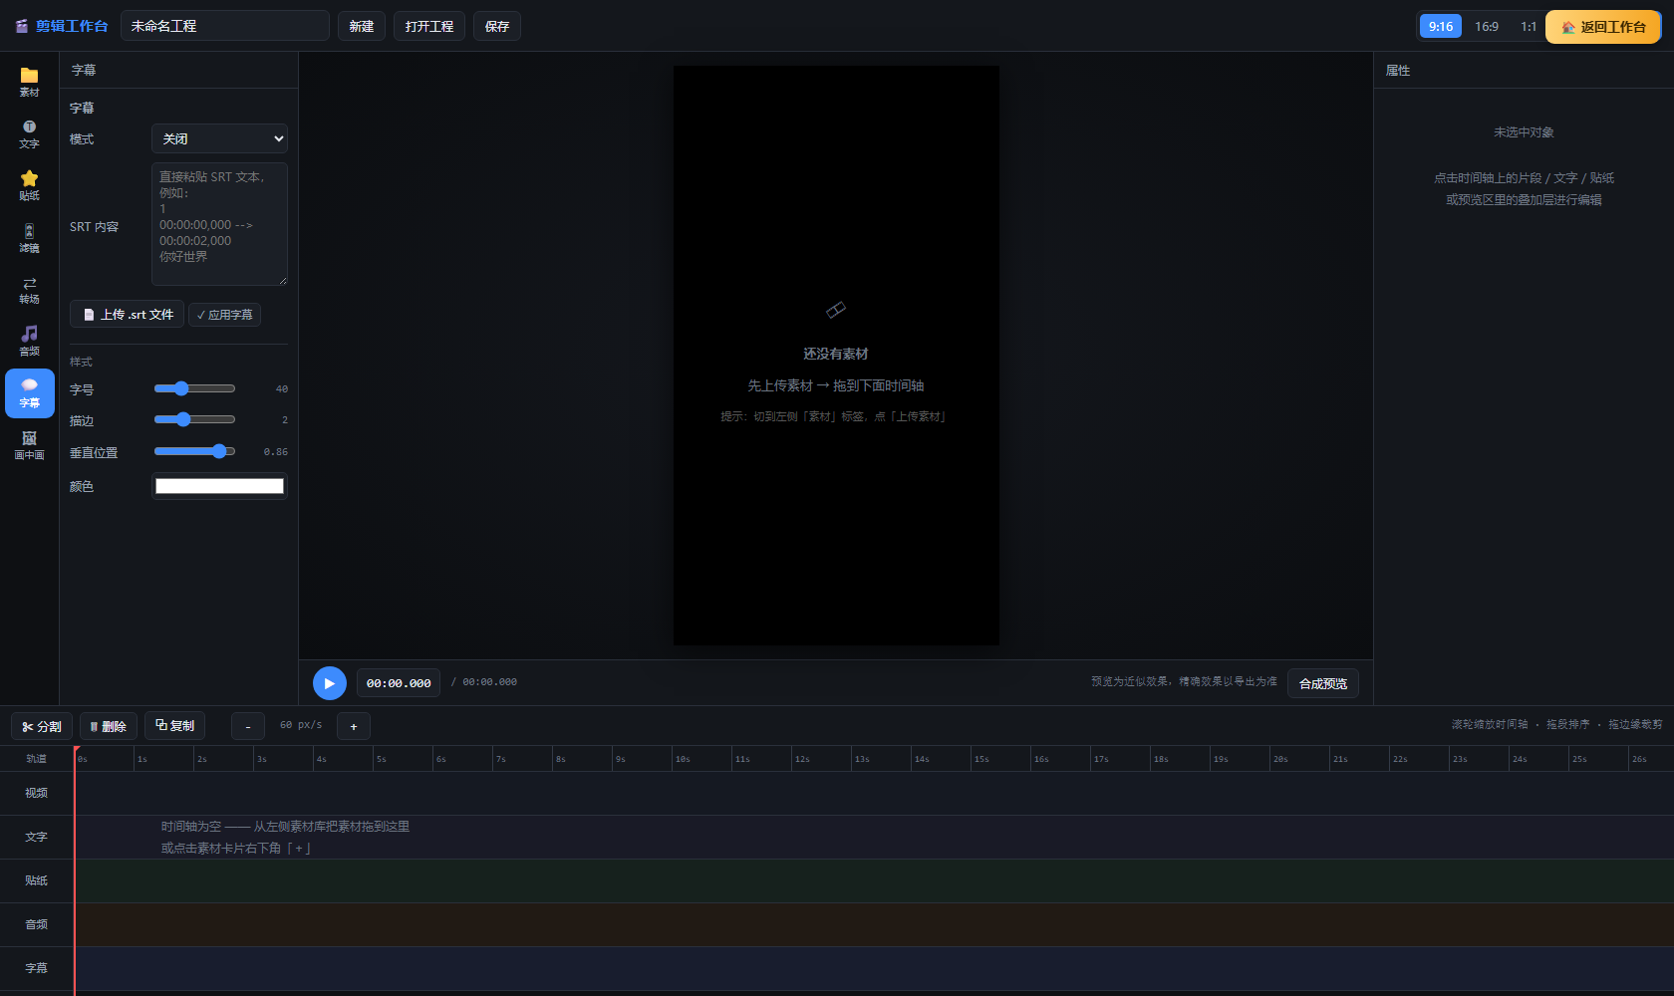The width and height of the screenshot is (1674, 996).
Task: Click 新建 (new) button
Action: pyautogui.click(x=362, y=26)
